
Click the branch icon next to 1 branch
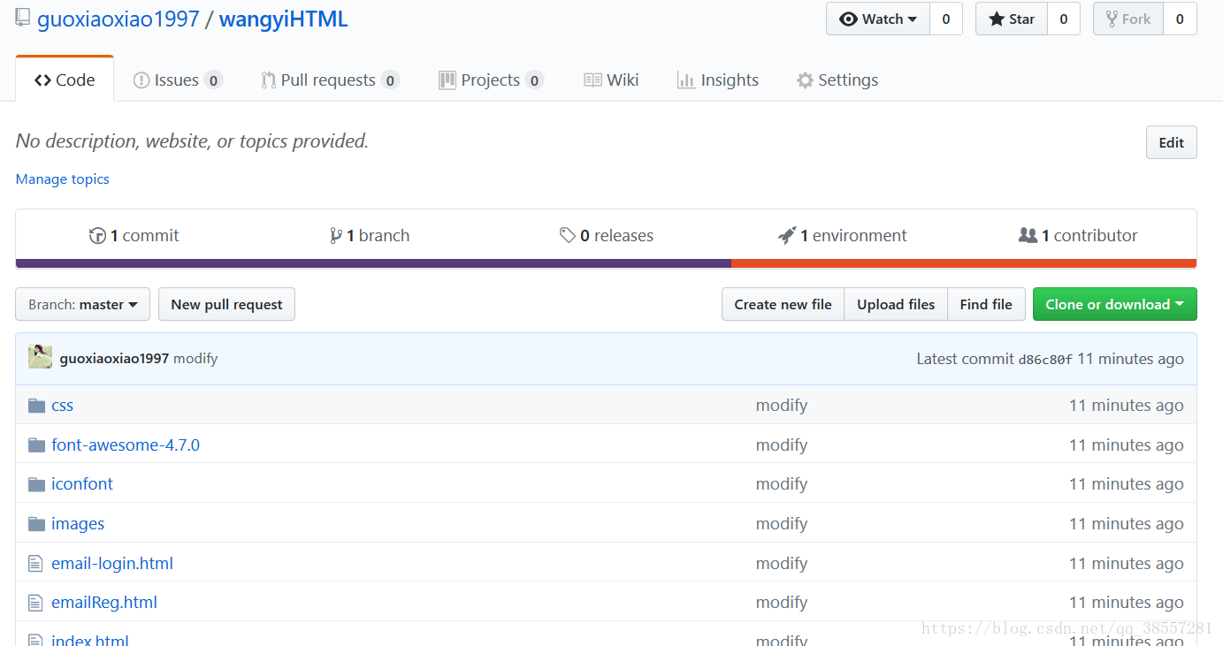[336, 236]
